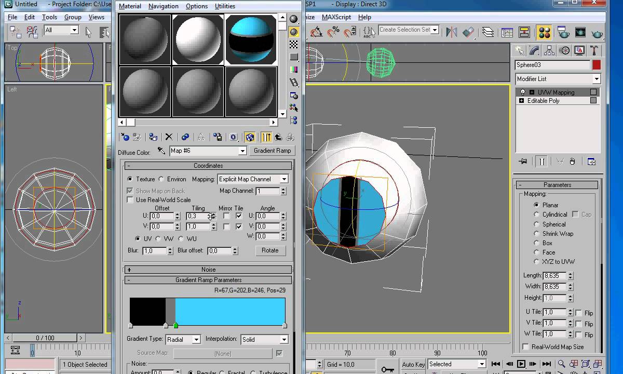
Task: Click the Make Preview filmstrip icon
Action: tap(294, 82)
